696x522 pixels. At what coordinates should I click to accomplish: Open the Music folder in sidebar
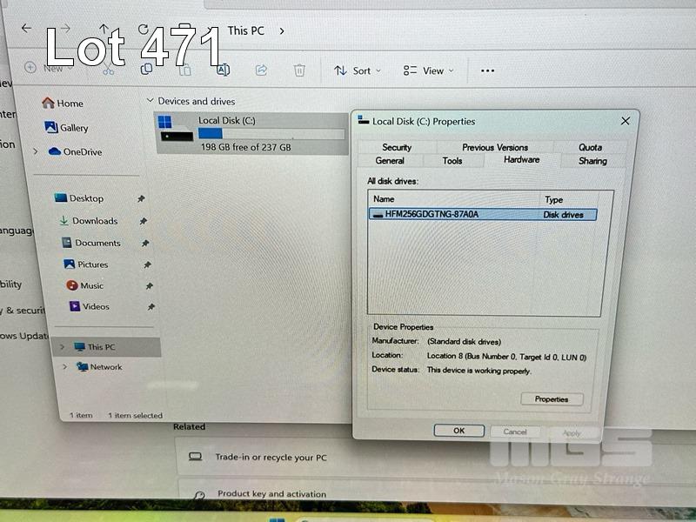[x=91, y=285]
